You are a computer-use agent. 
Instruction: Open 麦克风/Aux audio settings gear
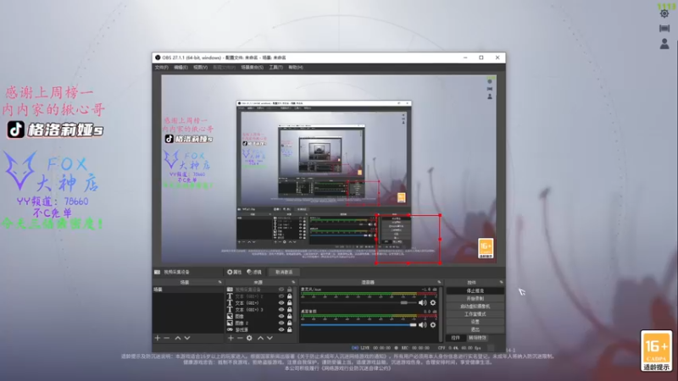coord(433,303)
